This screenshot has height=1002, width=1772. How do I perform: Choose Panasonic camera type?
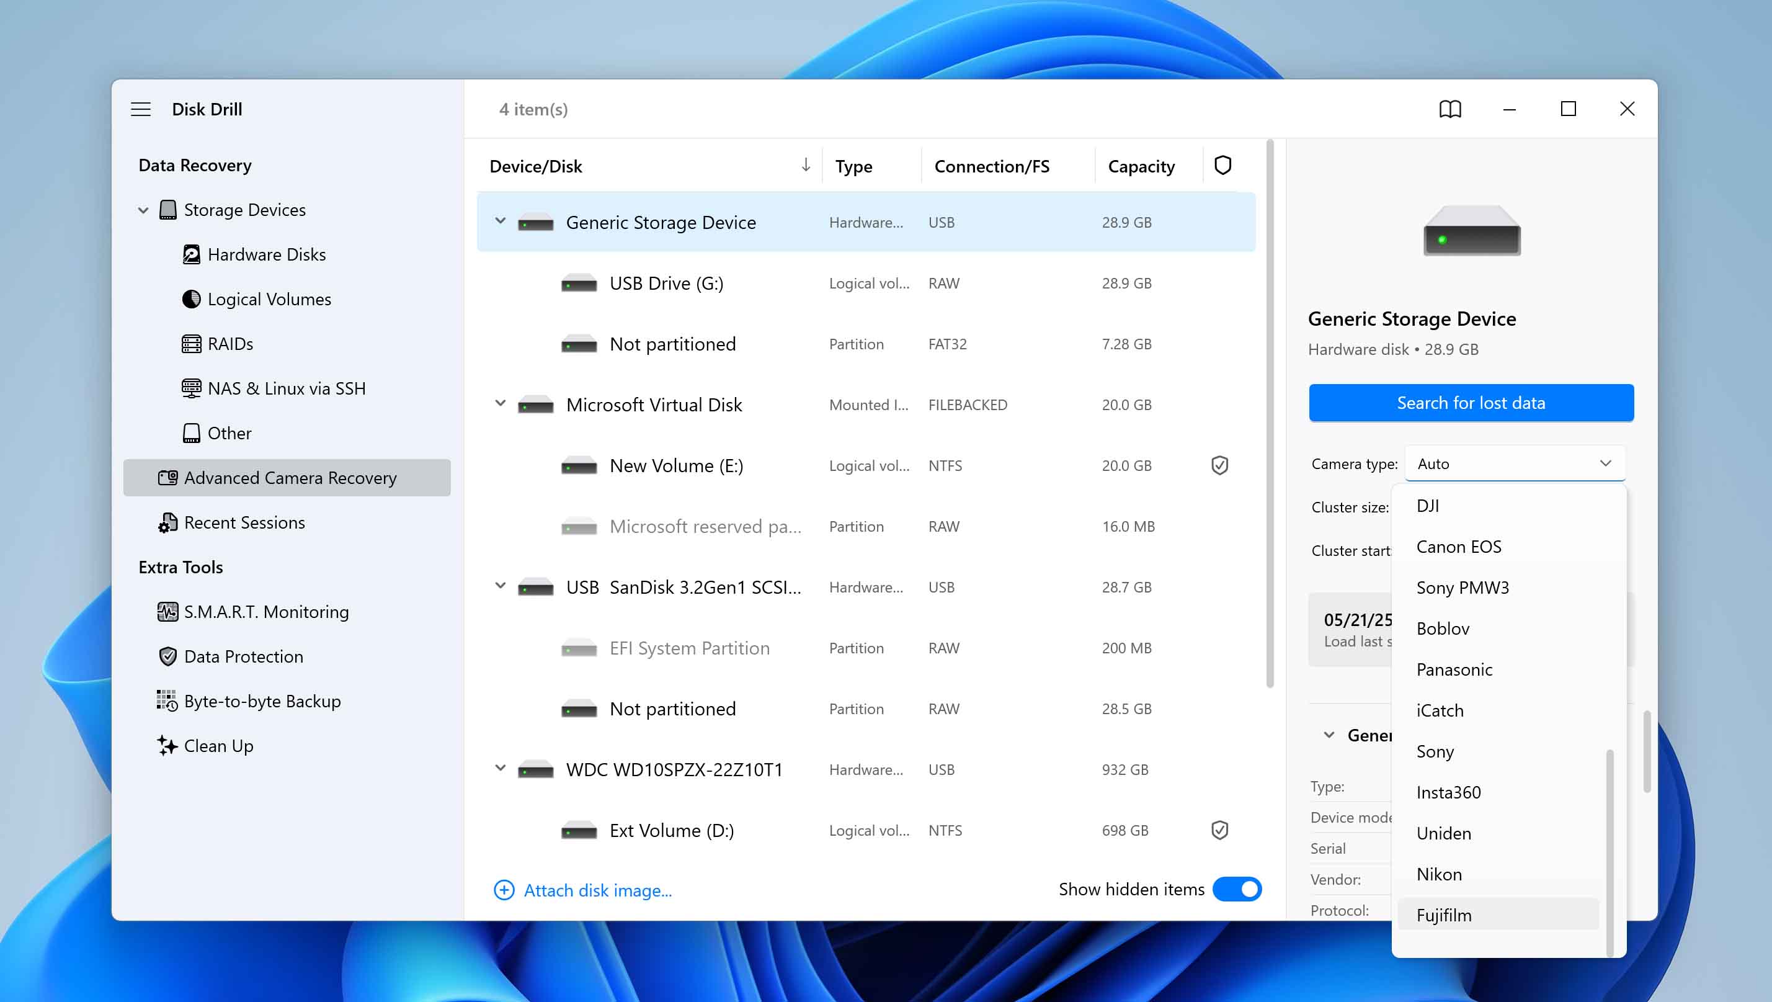tap(1498, 669)
